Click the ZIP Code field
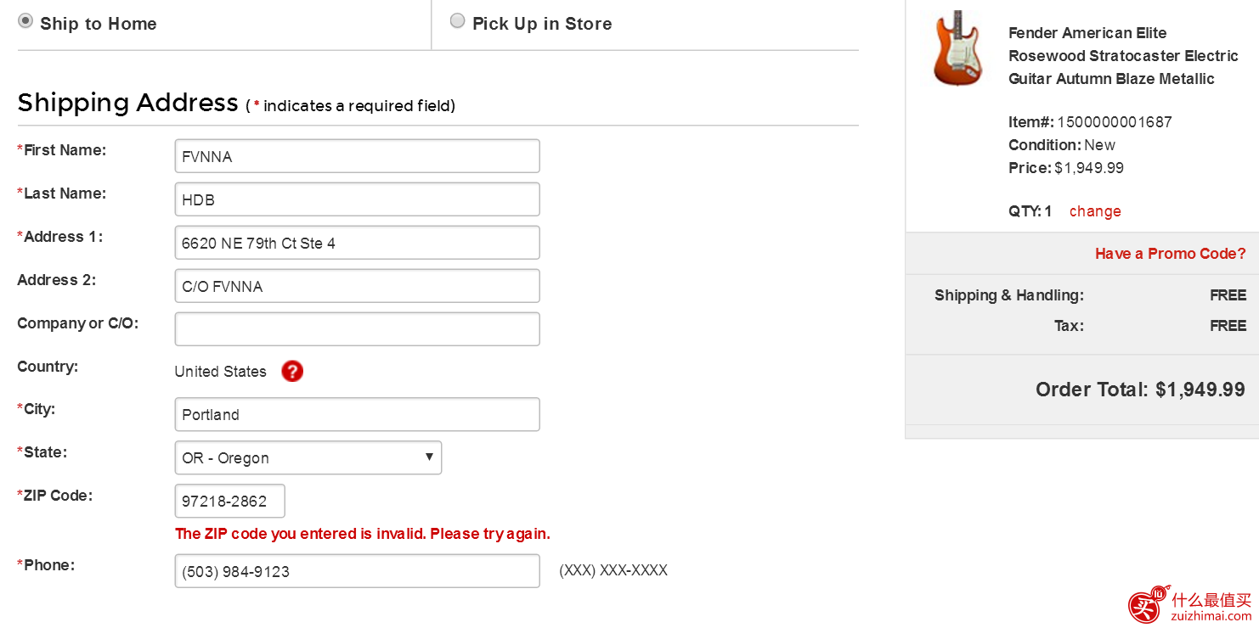The height and width of the screenshot is (628, 1259). pos(229,501)
